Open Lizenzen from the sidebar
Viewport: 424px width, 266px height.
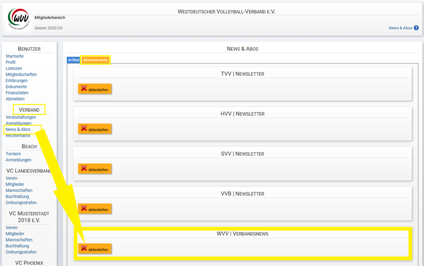point(14,68)
